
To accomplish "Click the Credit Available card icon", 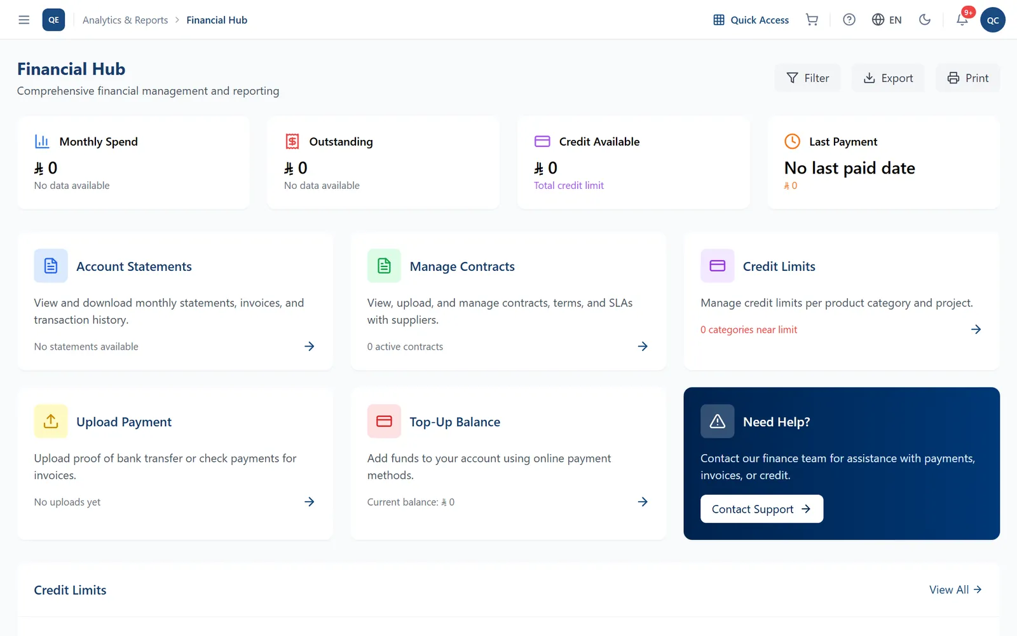I will coord(542,141).
